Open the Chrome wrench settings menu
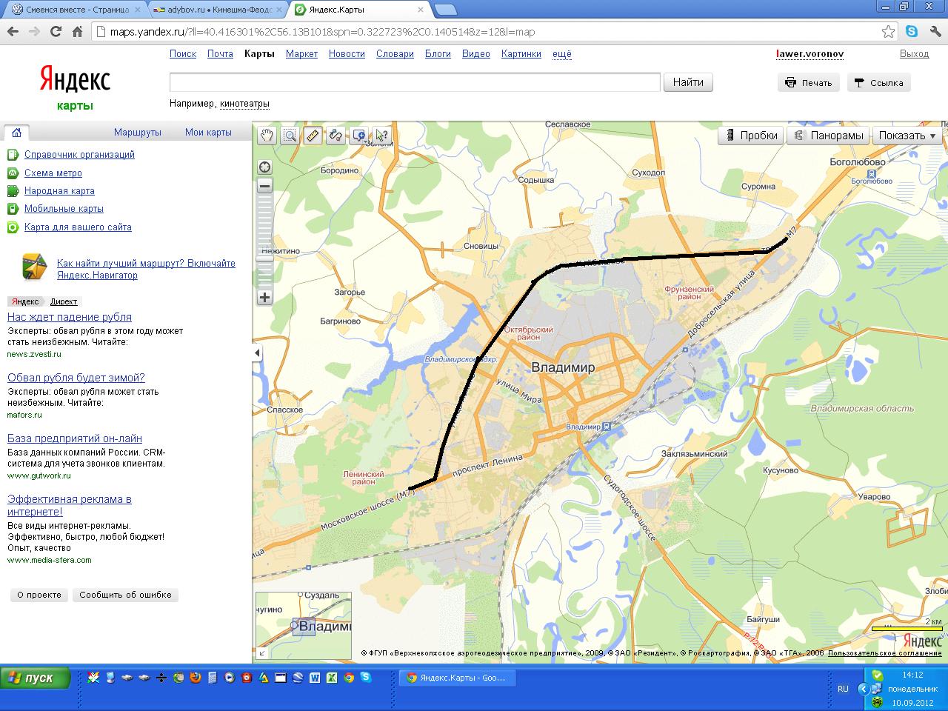This screenshot has width=948, height=711. pyautogui.click(x=934, y=32)
